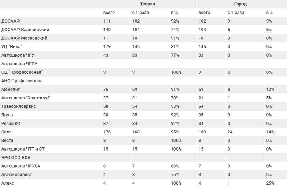Viewport: 287px width, 189px height.
Task: Click the "Теория" column group header
Action: 148,4
